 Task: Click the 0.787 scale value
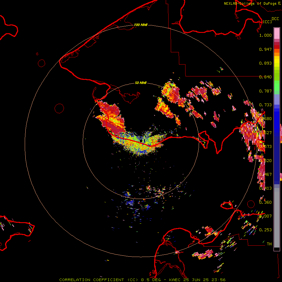click(x=265, y=91)
